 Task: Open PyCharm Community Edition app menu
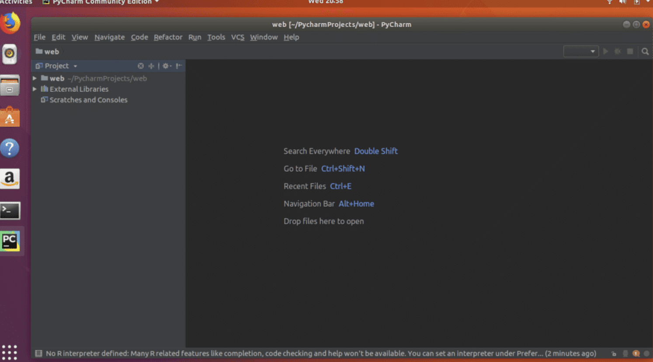tap(101, 2)
